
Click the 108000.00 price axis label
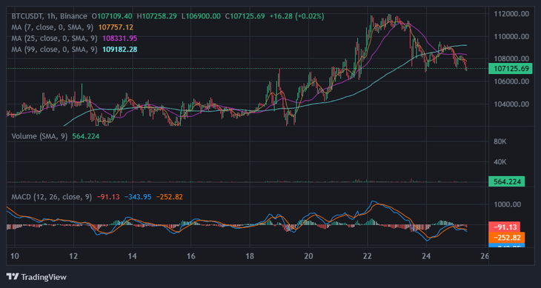click(x=511, y=58)
